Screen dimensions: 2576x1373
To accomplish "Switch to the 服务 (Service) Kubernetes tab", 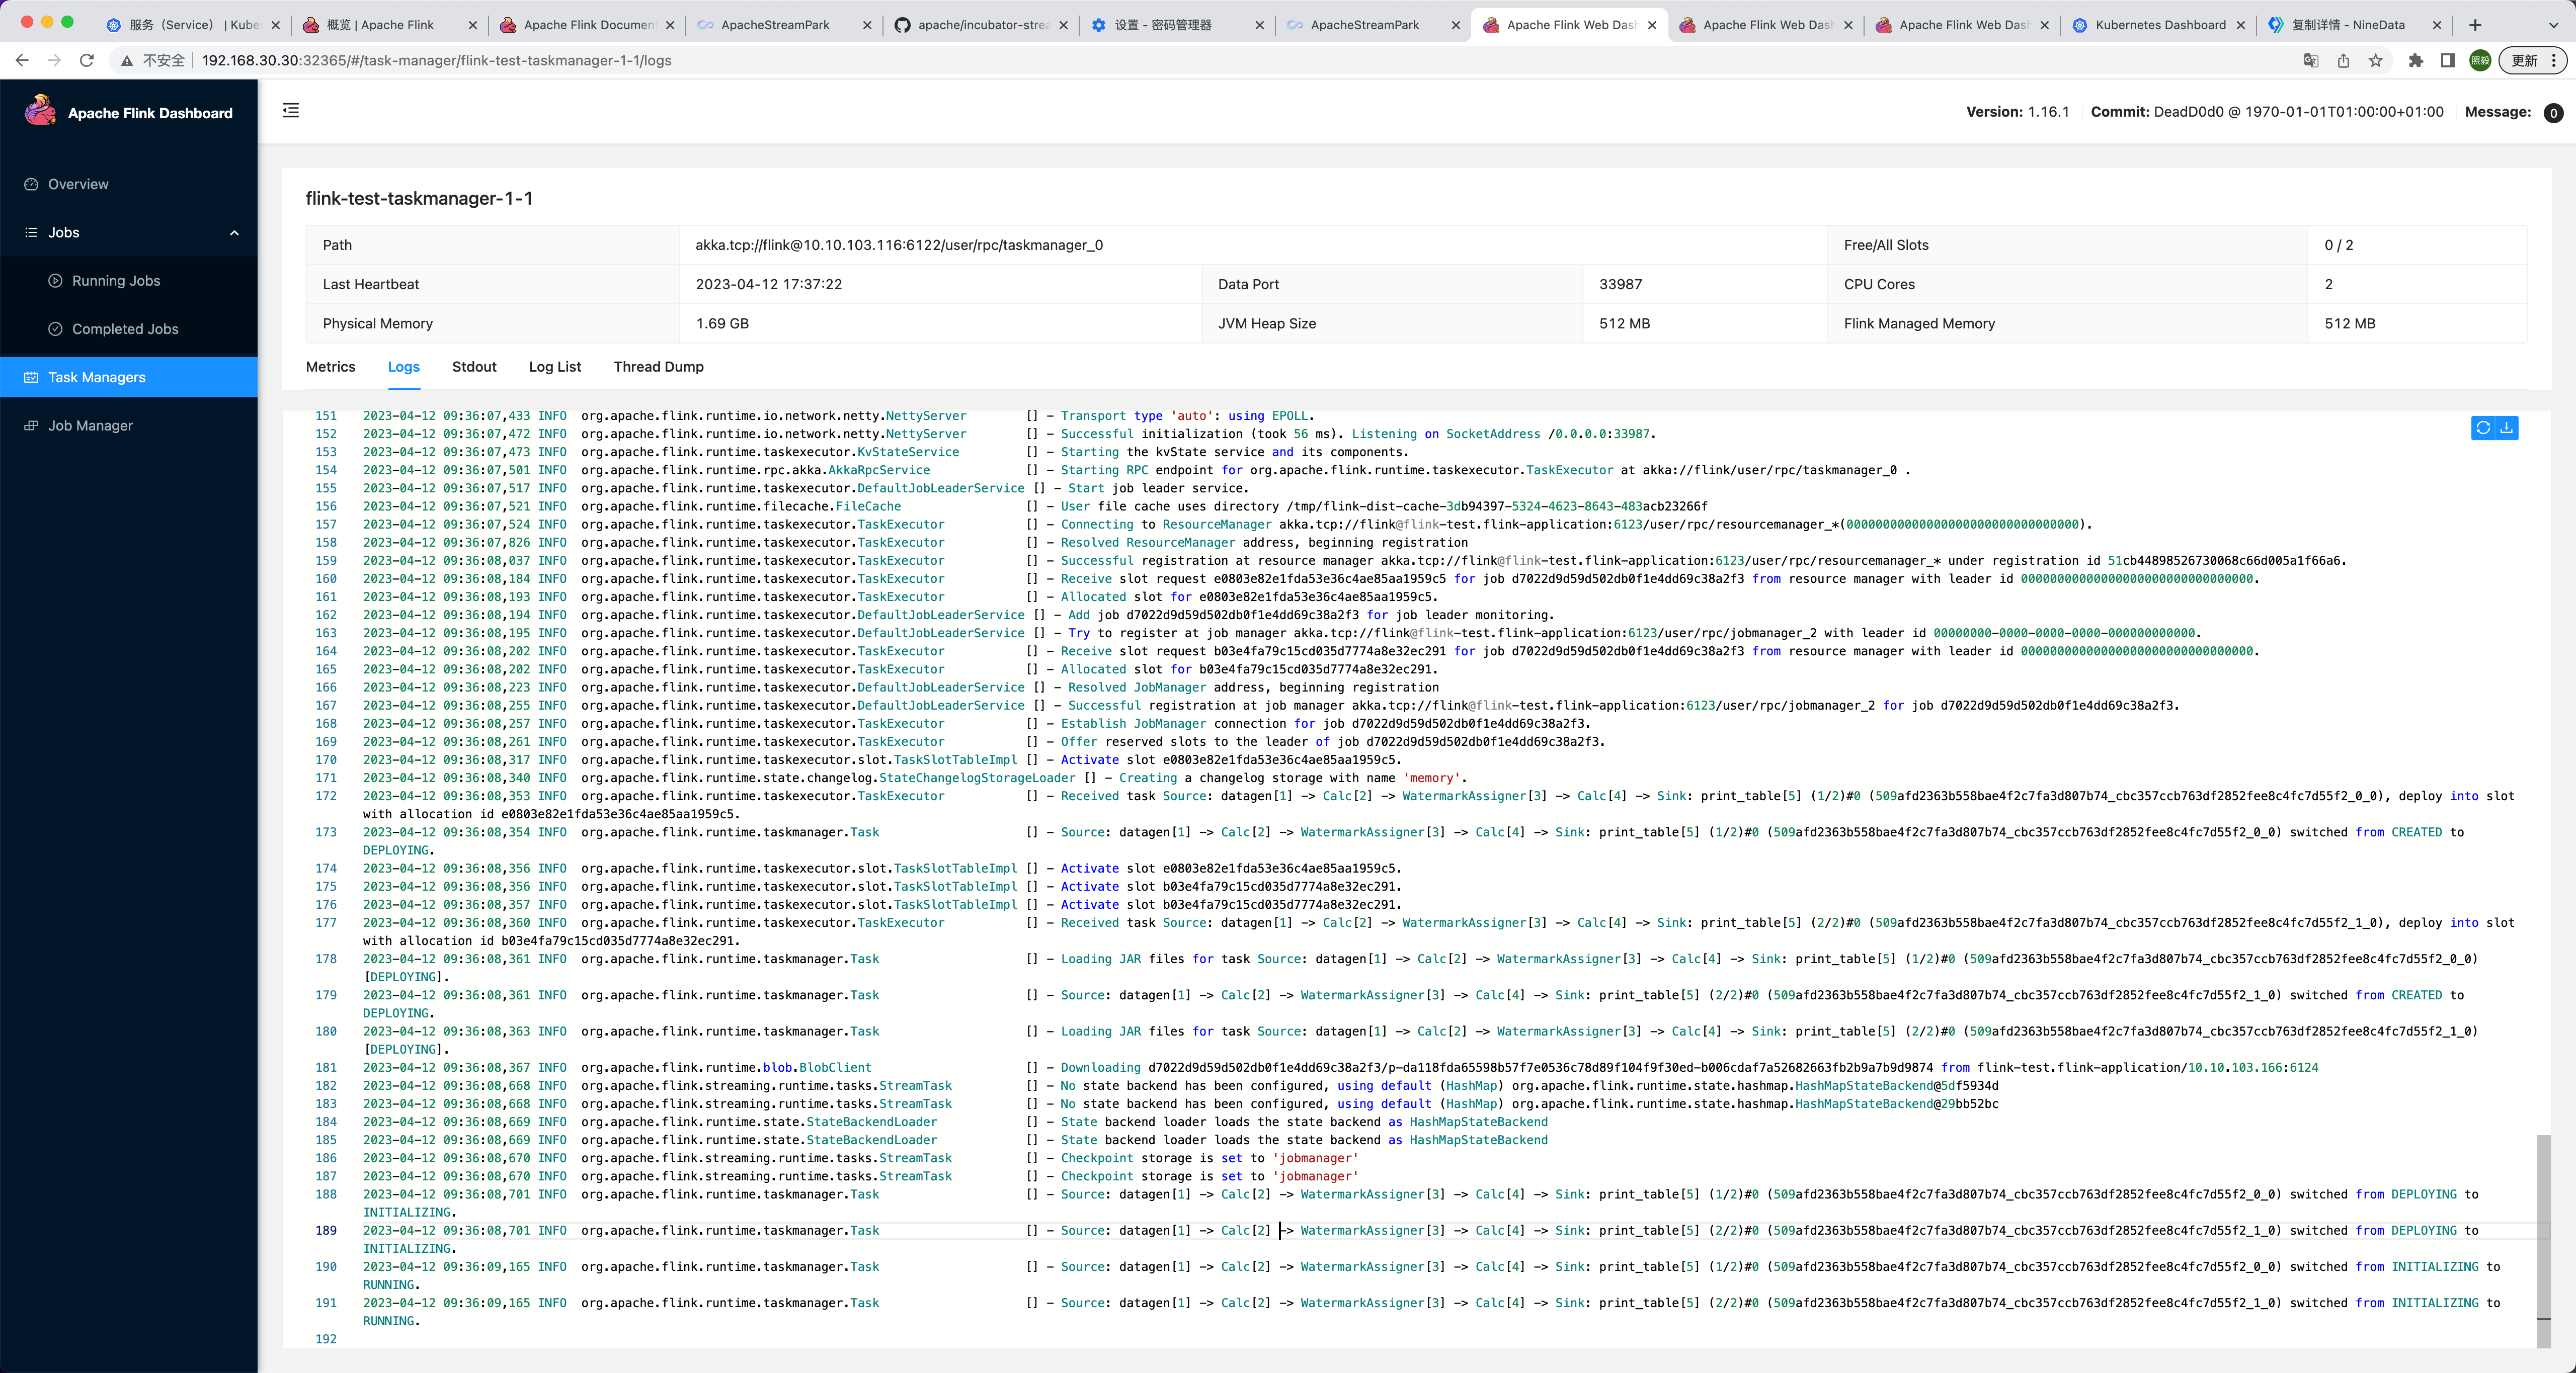I will click(195, 25).
